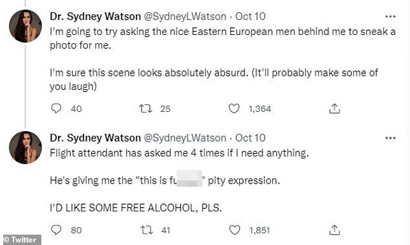
Task: Like the tweet with 1,851 likes
Action: click(235, 230)
